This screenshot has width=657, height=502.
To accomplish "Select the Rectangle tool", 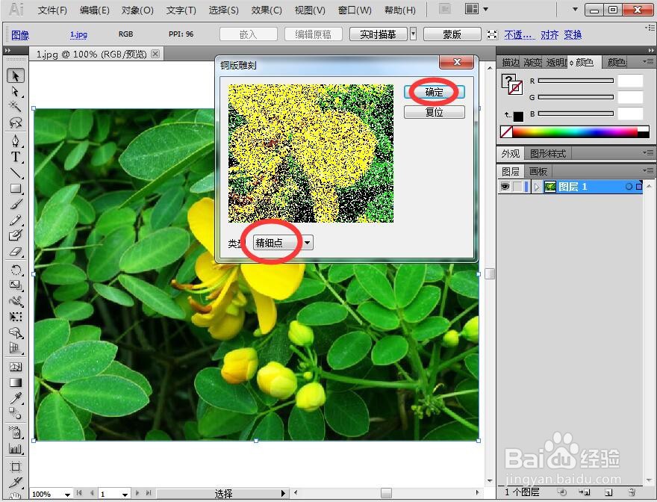I will coord(16,188).
